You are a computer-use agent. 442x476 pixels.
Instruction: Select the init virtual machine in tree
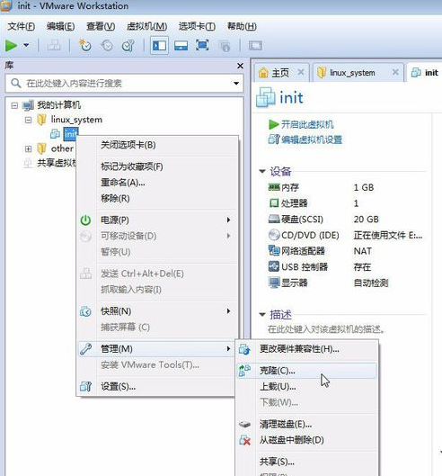[71, 134]
